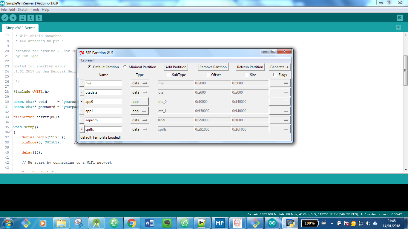Image resolution: width=408 pixels, height=229 pixels.
Task: Open the File menu in Arduino
Action: click(x=4, y=10)
